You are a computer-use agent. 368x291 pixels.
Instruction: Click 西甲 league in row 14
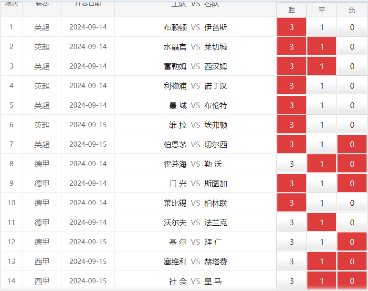pos(42,281)
